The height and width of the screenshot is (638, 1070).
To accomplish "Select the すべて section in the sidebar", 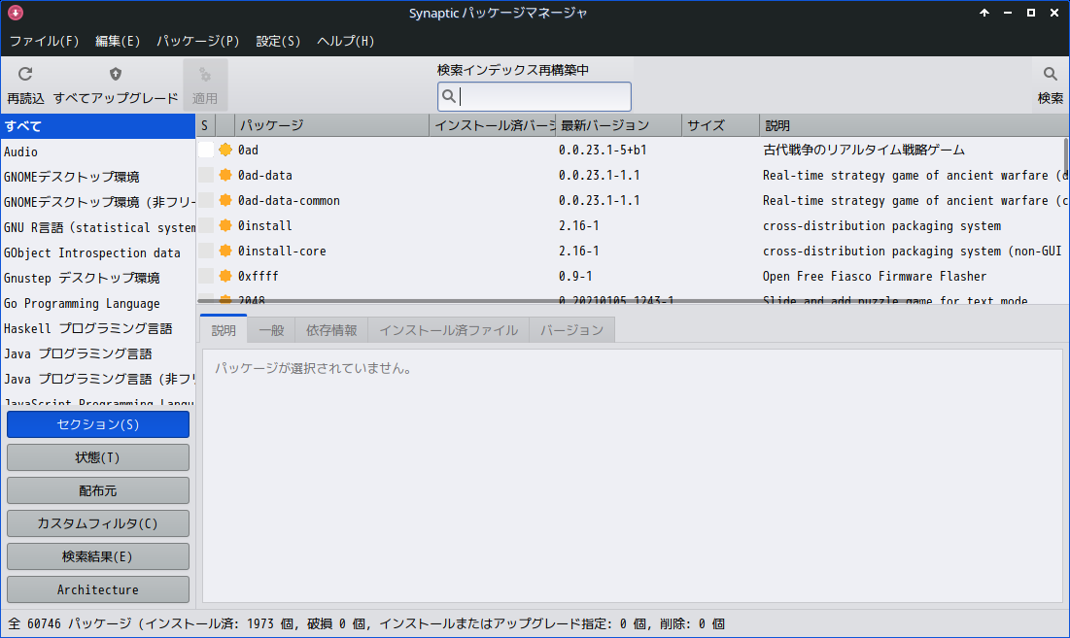I will (97, 126).
